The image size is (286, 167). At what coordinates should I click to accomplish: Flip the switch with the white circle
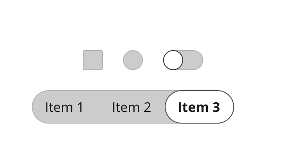tap(183, 60)
